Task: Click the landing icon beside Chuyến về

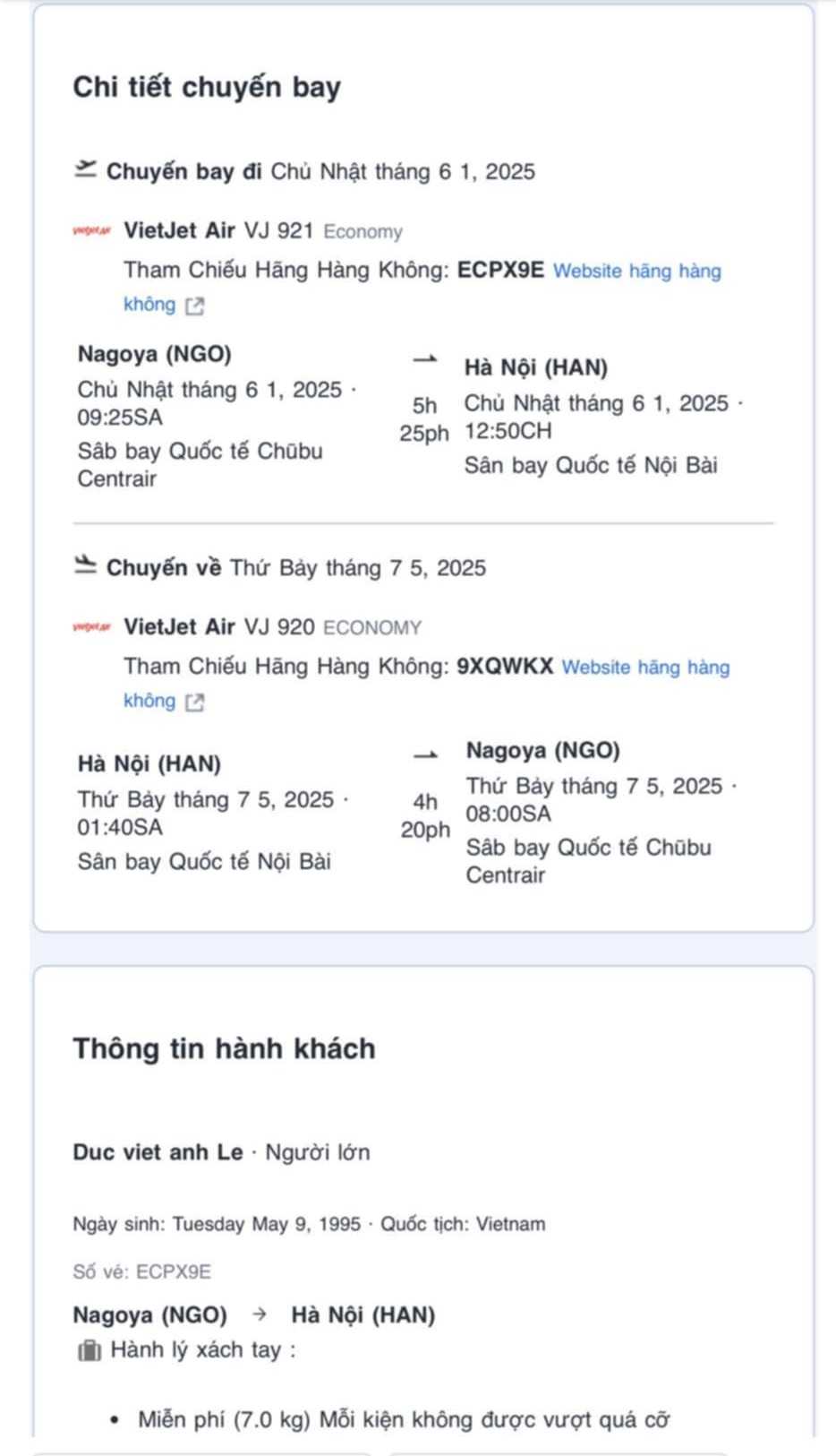Action: point(85,565)
